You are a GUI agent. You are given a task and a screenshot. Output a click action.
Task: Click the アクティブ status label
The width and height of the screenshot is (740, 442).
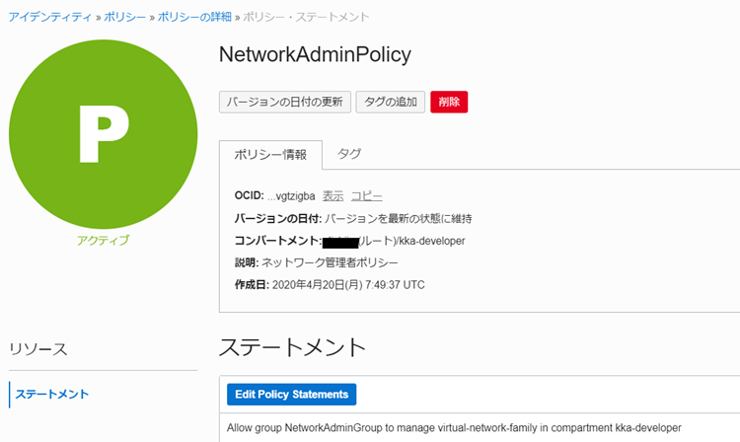pos(103,240)
